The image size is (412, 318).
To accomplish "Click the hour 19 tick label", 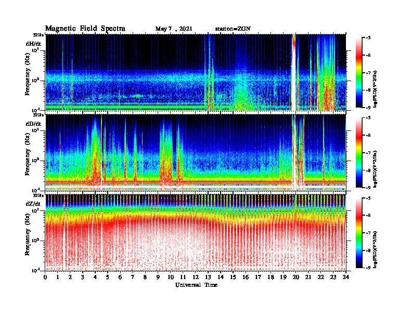I will tap(283, 277).
